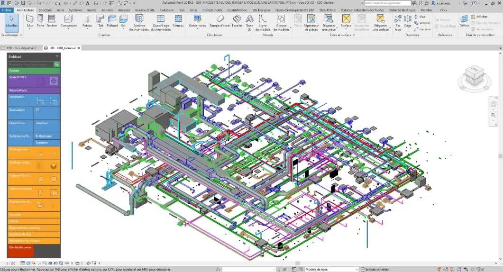503x272 pixels.
Task: Click the Lucarne dormer button
Action: [422, 29]
